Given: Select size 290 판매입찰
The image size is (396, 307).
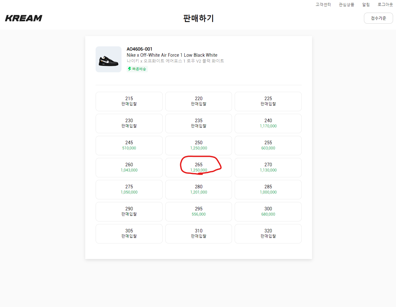Looking at the screenshot, I should click(x=129, y=211).
